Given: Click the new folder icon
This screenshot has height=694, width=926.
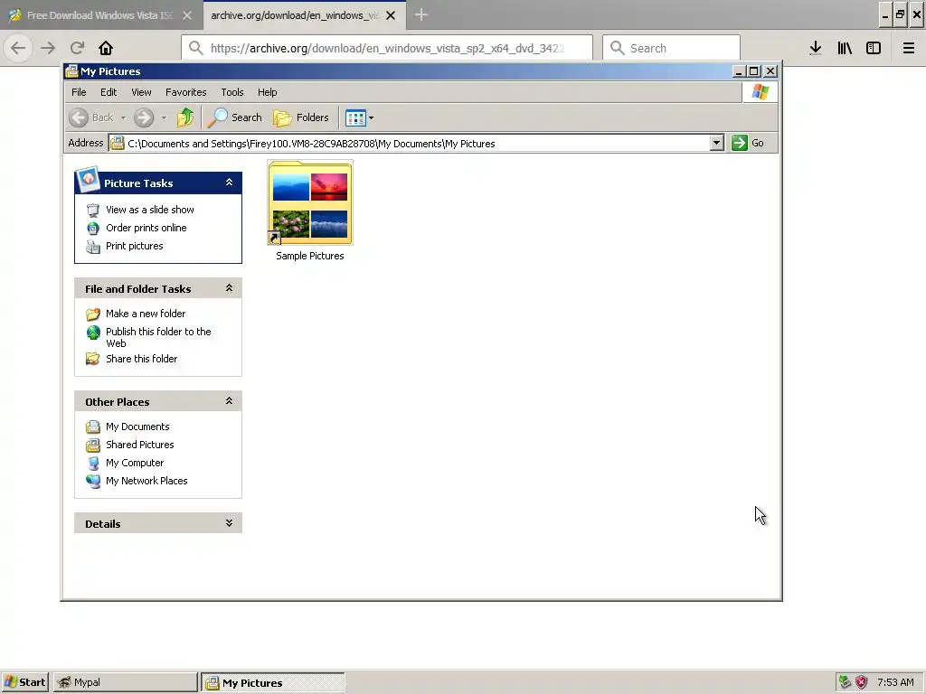Looking at the screenshot, I should [93, 314].
